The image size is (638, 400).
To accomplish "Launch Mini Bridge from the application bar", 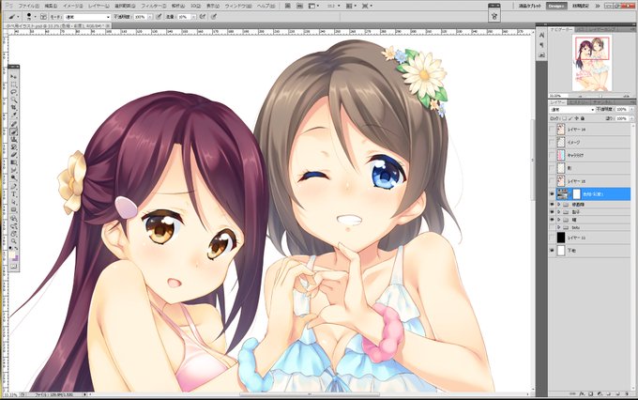I will (299, 6).
